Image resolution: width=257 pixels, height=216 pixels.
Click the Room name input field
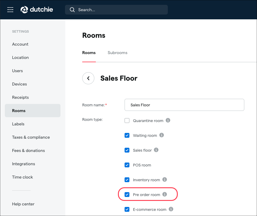point(184,105)
